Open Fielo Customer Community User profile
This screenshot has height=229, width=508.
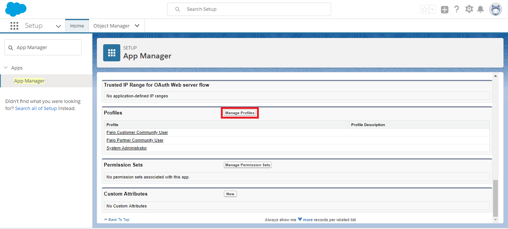[137, 132]
